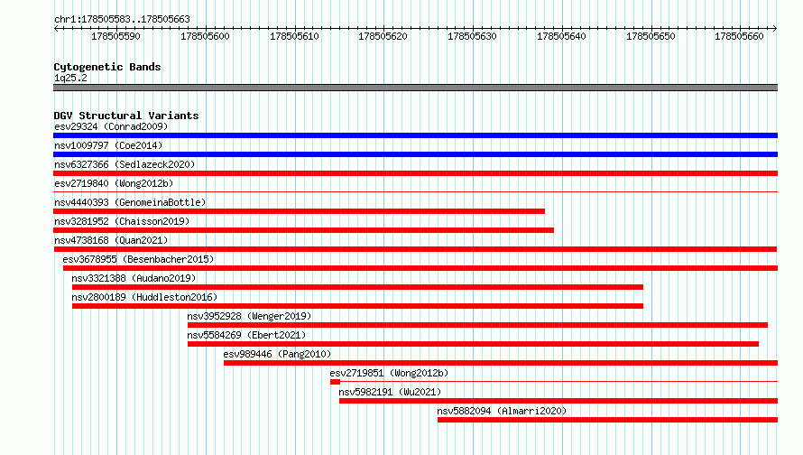
Task: Click ruler position 178505590
Action: coord(115,36)
